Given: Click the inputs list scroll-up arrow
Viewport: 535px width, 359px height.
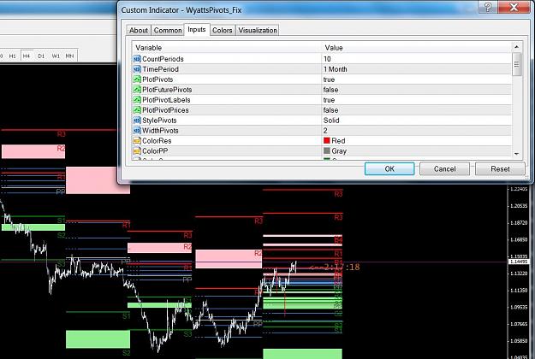Looking at the screenshot, I should [x=516, y=47].
